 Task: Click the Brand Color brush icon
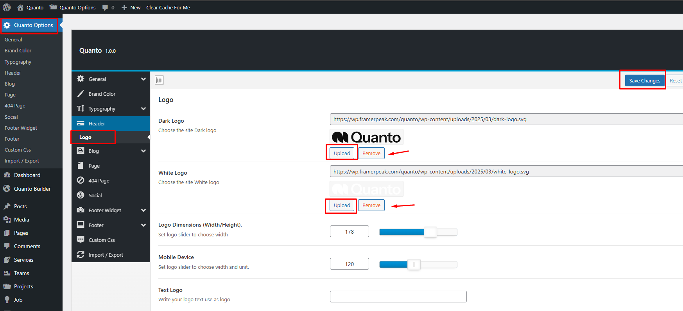(81, 93)
